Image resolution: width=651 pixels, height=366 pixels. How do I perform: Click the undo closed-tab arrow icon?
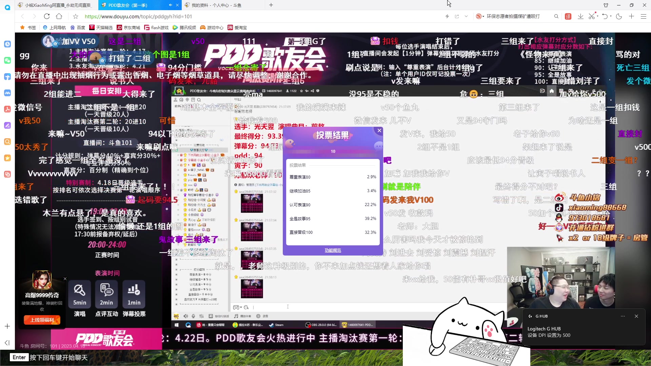[605, 16]
